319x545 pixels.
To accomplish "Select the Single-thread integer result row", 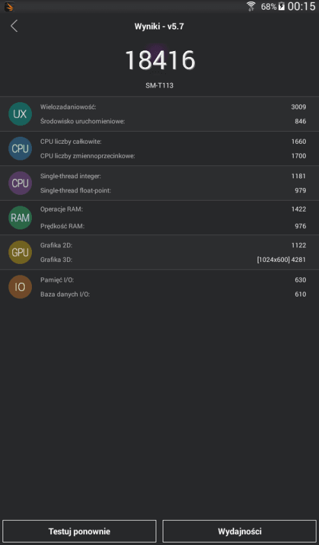I will pyautogui.click(x=173, y=176).
